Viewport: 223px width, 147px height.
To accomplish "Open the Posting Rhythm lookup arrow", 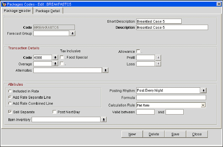I will (x=203, y=91).
